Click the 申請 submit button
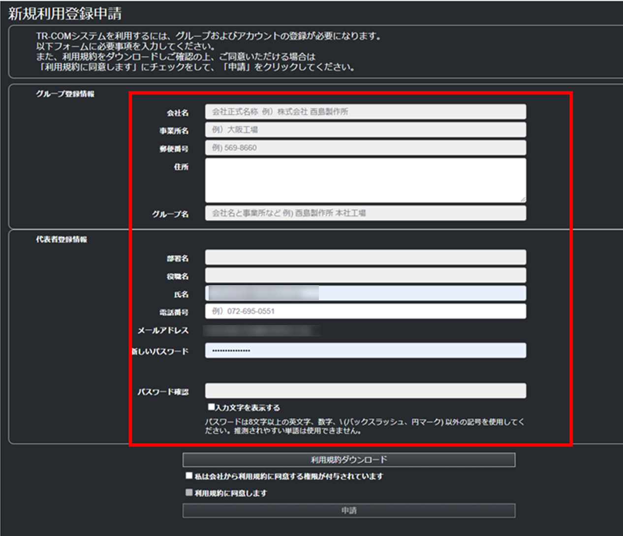The width and height of the screenshot is (623, 536). (x=349, y=510)
